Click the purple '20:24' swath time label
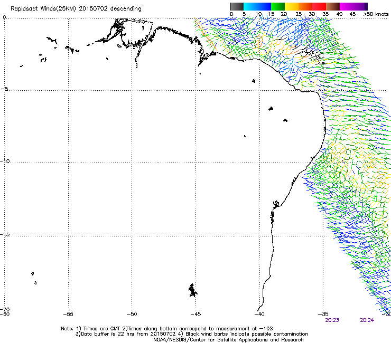Screen dimensions: 391x343 click(x=367, y=320)
